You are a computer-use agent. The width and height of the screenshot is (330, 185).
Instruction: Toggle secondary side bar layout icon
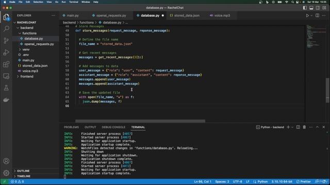tap(318, 8)
